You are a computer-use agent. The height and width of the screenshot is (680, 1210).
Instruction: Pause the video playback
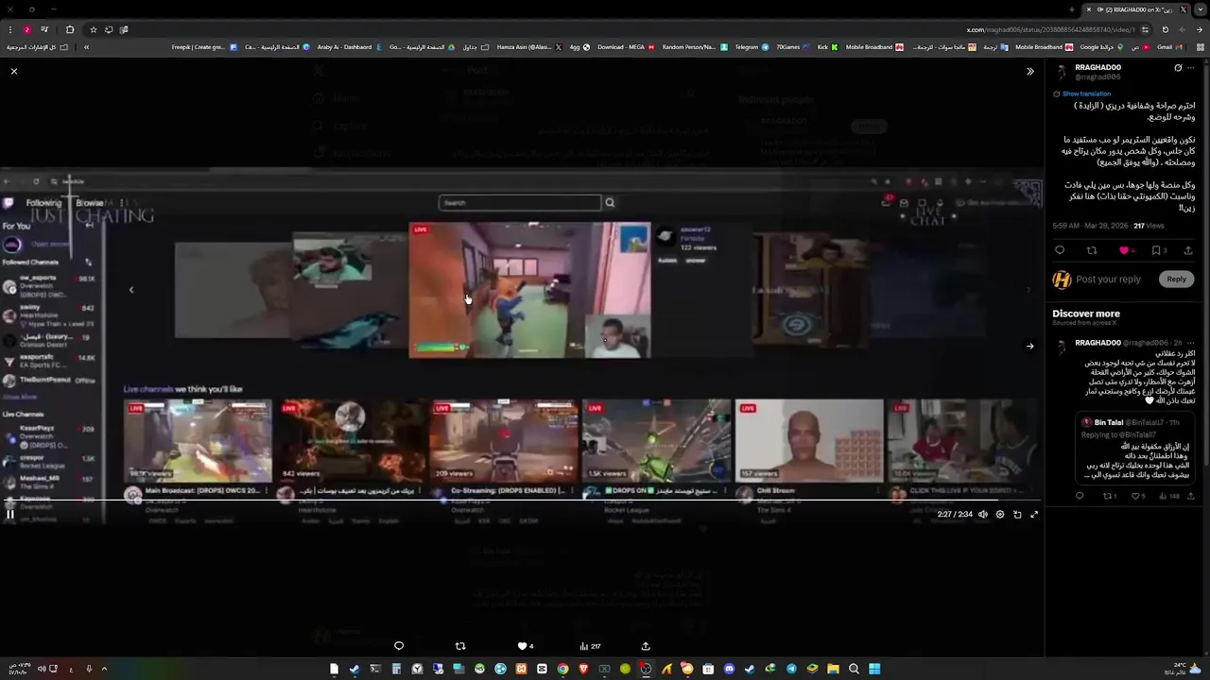point(10,515)
